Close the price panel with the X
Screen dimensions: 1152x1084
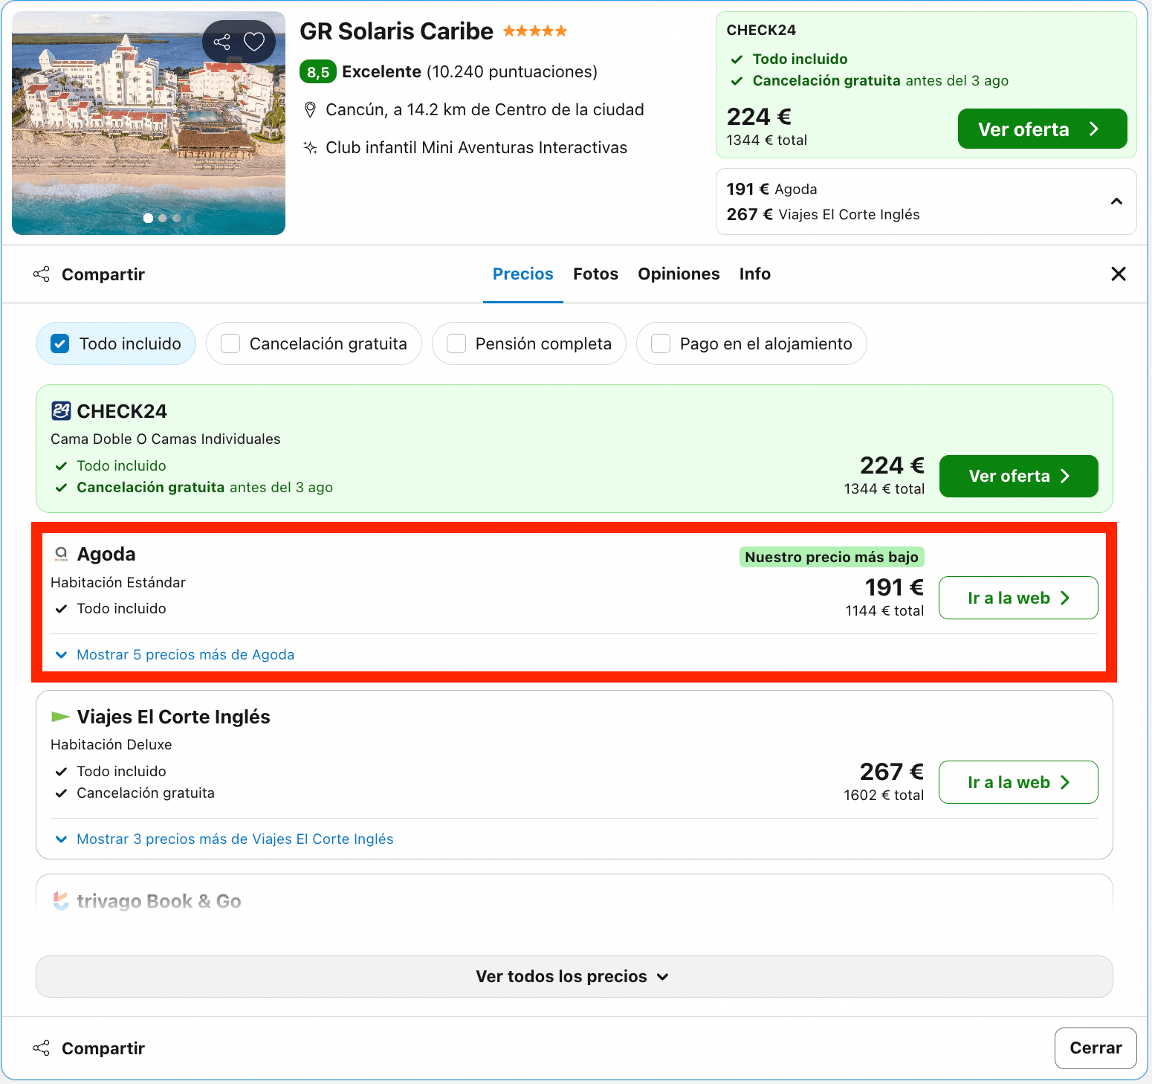click(1119, 274)
